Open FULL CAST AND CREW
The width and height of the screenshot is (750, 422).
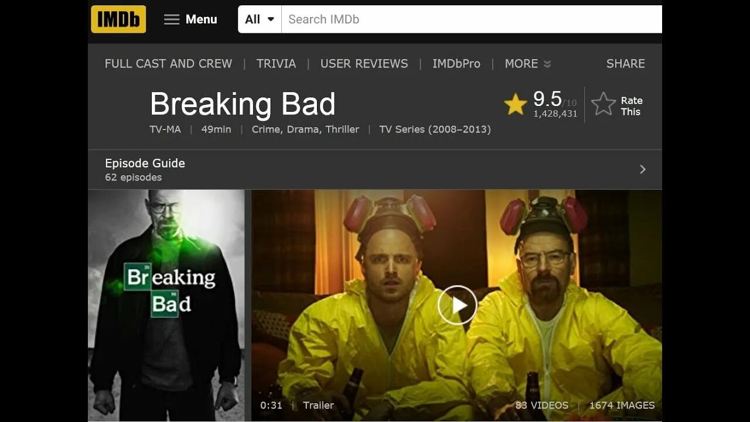[168, 63]
